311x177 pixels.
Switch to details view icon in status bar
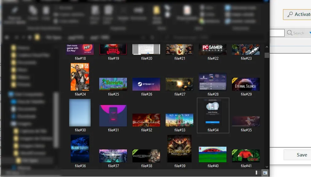click(x=258, y=173)
